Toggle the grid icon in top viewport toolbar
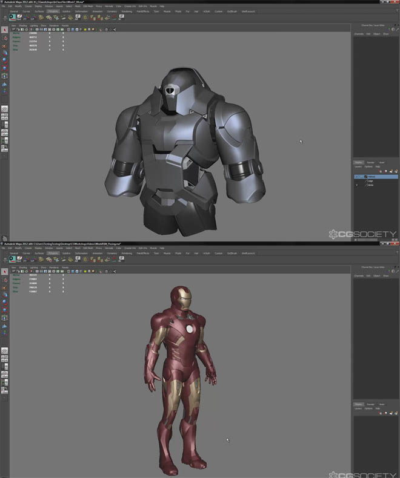Viewport: 400px width, 478px height. 37,30
